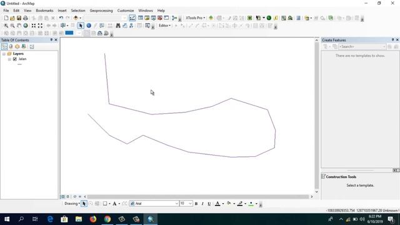This screenshot has width=400, height=225.
Task: Toggle underline text formatting
Action: [209, 204]
